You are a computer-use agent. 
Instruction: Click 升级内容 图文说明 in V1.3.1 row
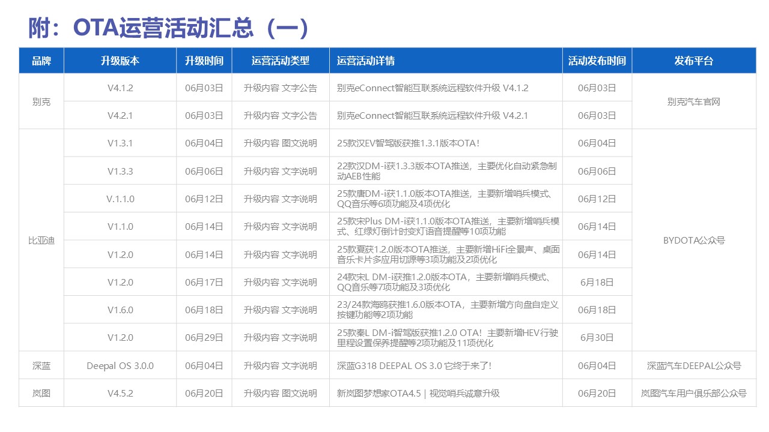click(x=281, y=143)
